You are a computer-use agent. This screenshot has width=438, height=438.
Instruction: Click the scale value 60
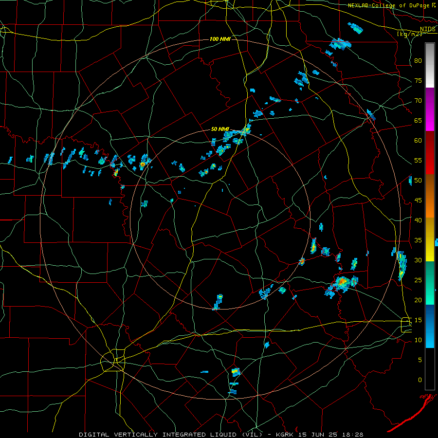418,141
